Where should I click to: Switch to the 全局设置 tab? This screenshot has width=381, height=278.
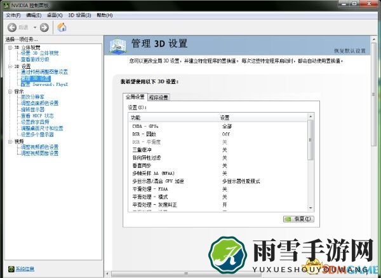[135, 97]
